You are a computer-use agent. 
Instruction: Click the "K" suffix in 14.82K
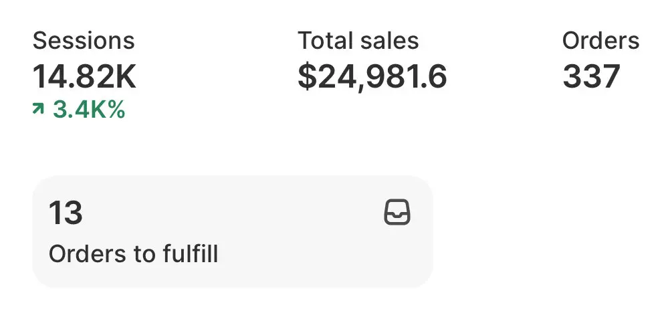[125, 77]
